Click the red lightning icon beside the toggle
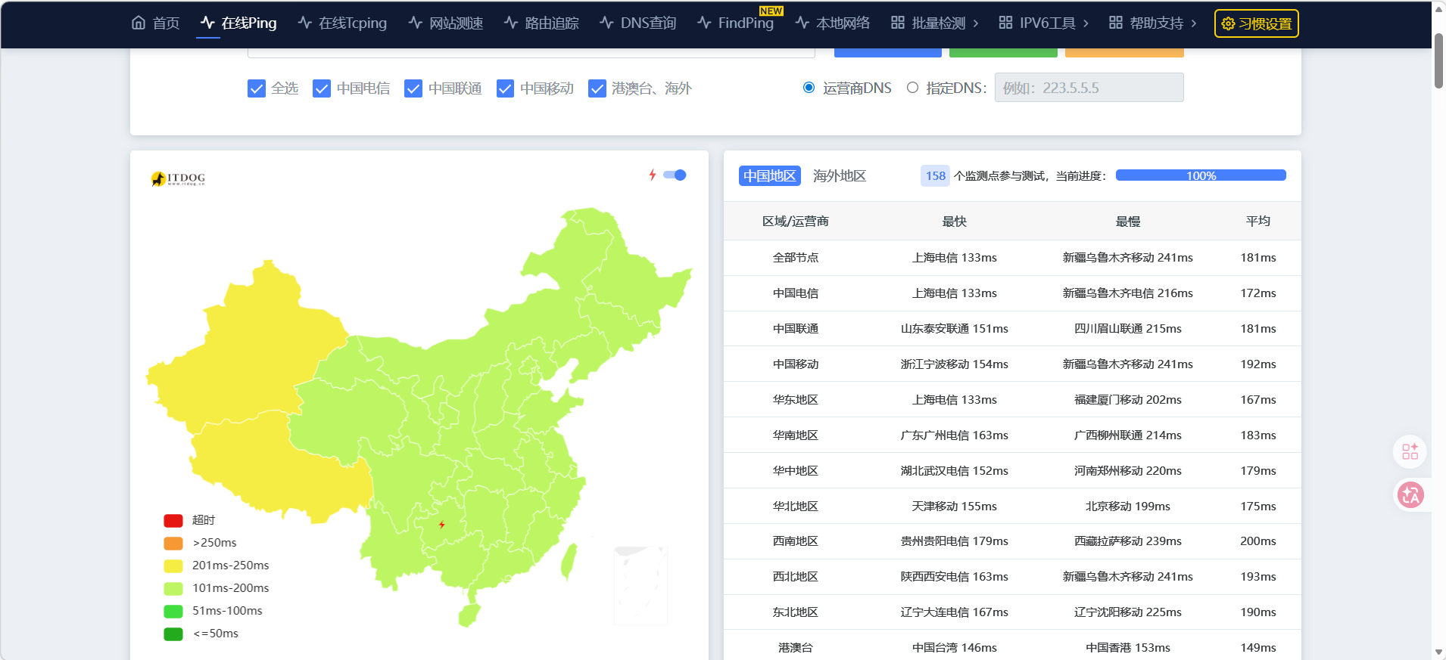The image size is (1446, 660). pyautogui.click(x=653, y=175)
